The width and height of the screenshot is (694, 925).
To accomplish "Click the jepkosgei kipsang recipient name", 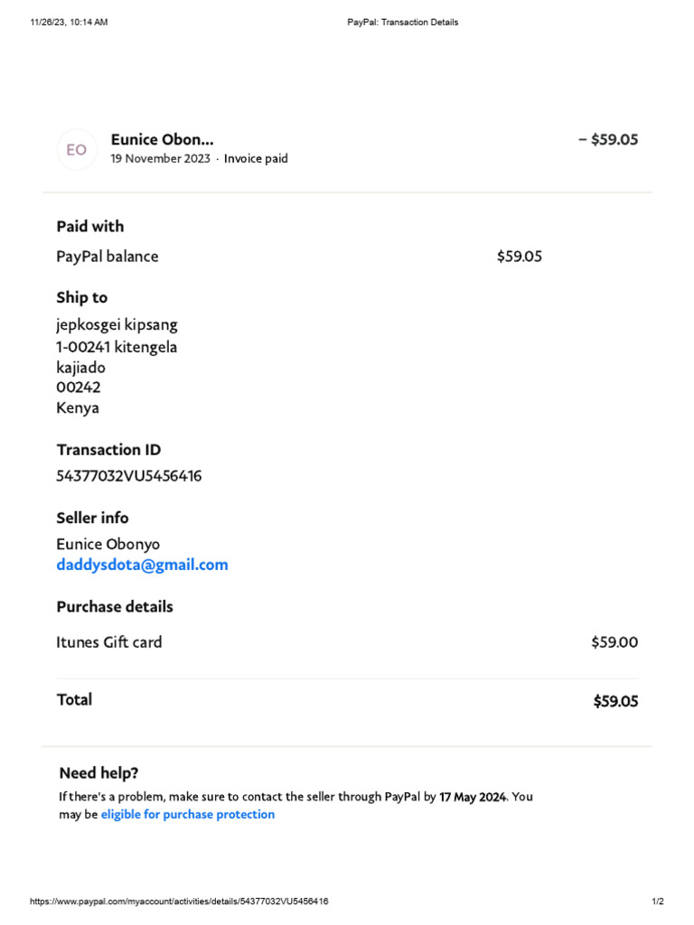I will coord(117,325).
